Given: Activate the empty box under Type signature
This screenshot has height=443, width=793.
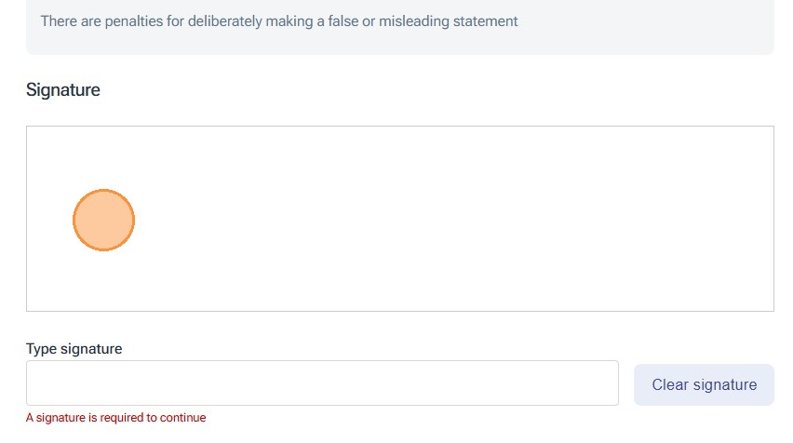Looking at the screenshot, I should coord(322,383).
